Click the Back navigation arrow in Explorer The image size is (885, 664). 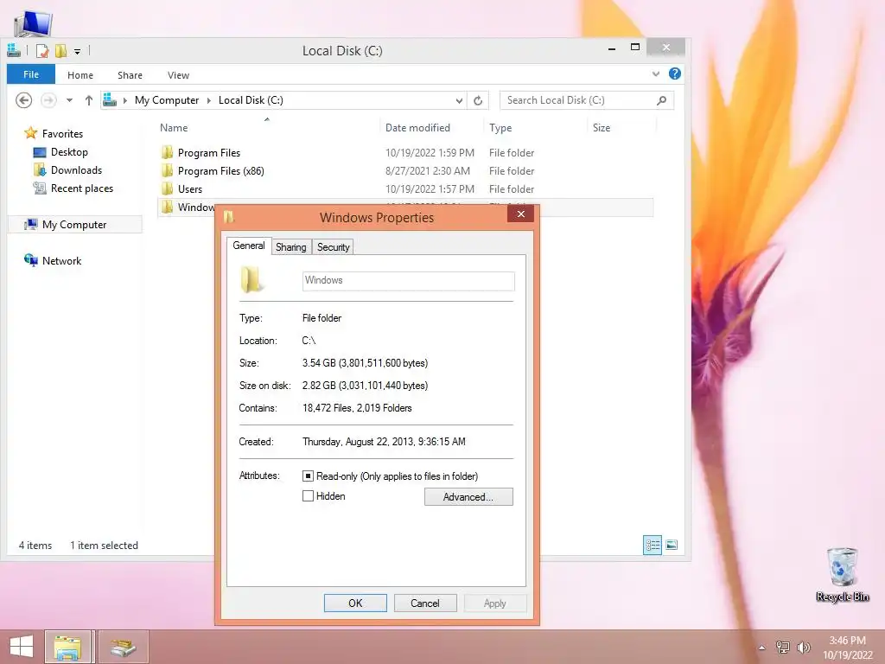coord(23,100)
